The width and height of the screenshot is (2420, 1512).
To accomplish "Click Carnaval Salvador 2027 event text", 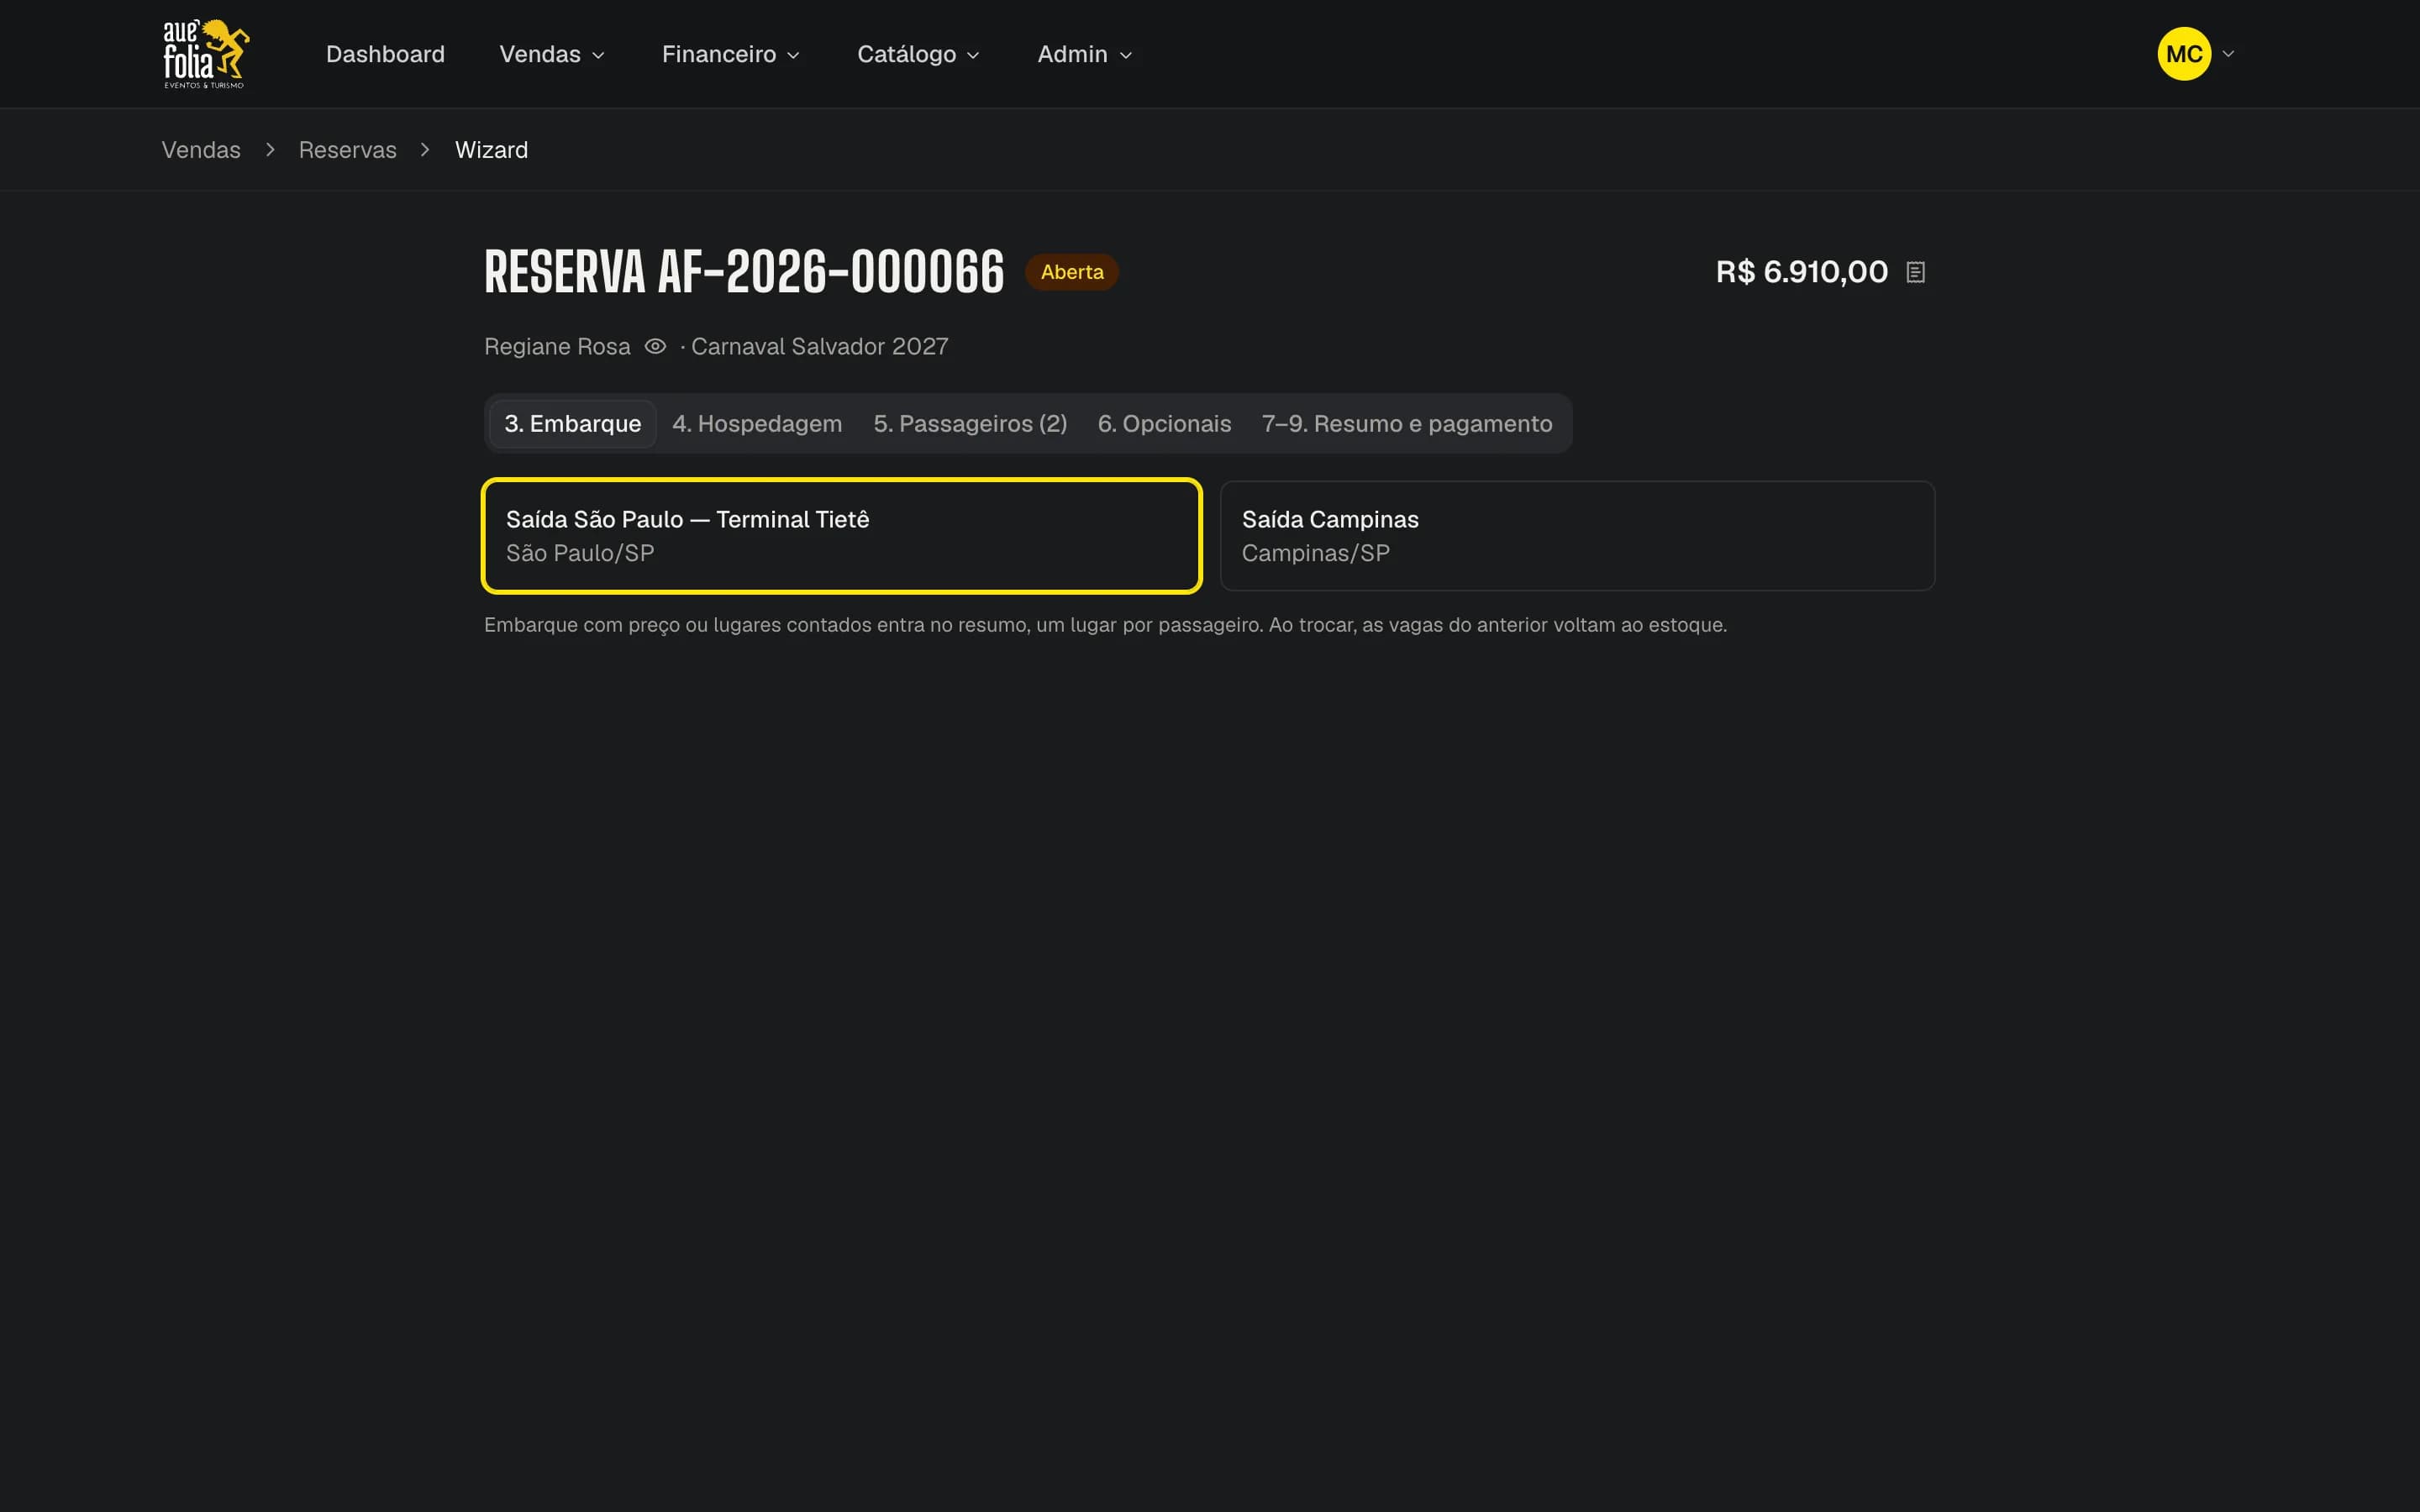I will [x=819, y=346].
